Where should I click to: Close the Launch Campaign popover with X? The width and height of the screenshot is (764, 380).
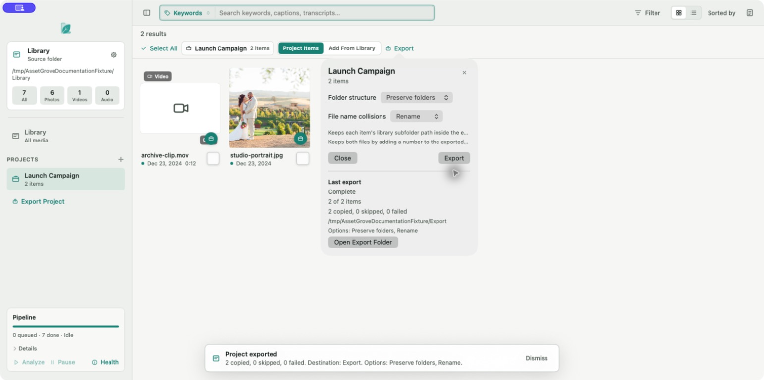pos(464,73)
